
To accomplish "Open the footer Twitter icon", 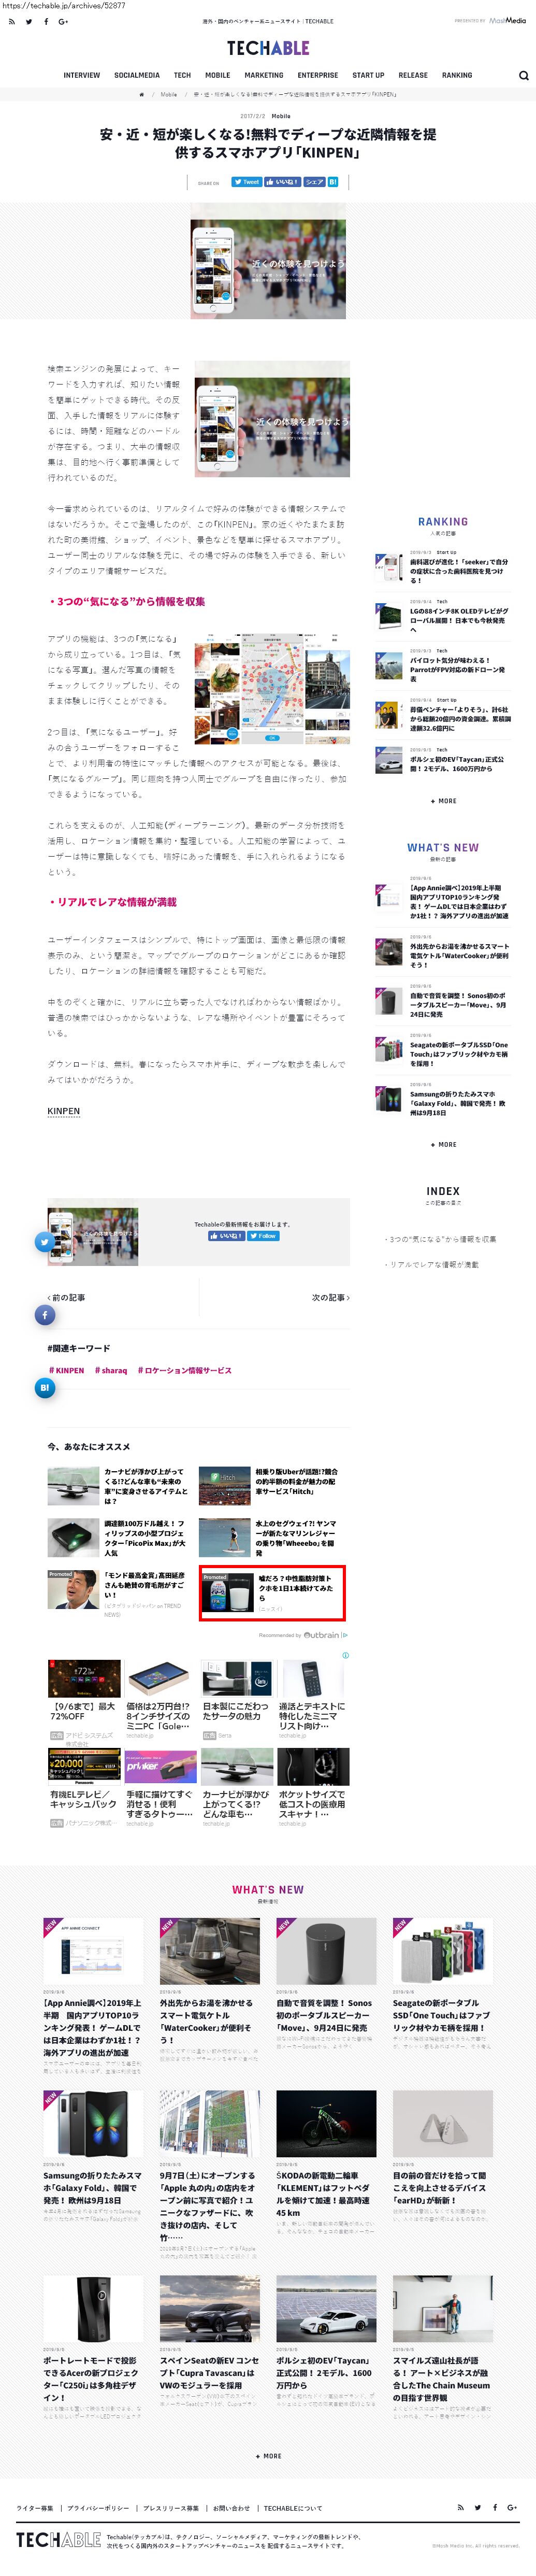I will (x=477, y=2507).
